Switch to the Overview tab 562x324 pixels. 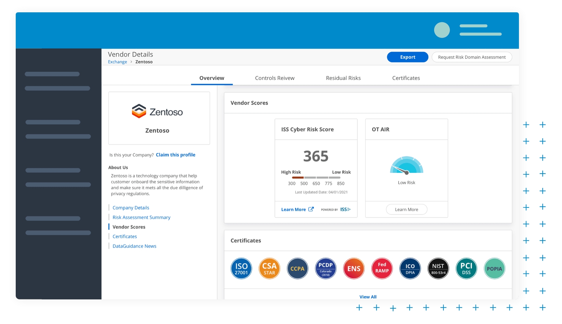point(212,78)
